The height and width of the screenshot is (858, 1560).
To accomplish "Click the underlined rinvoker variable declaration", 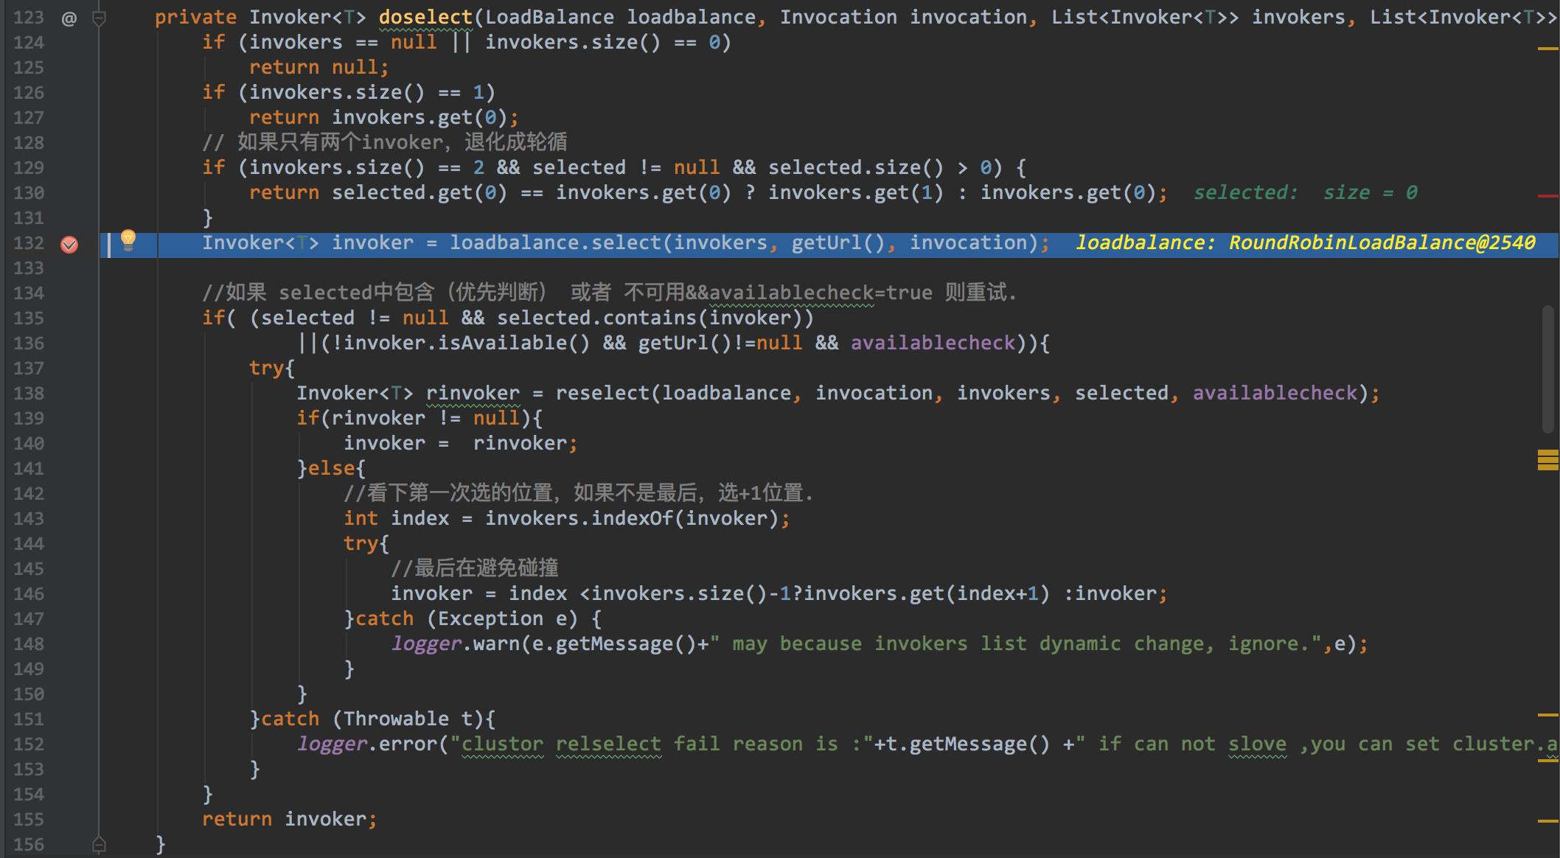I will 472,394.
